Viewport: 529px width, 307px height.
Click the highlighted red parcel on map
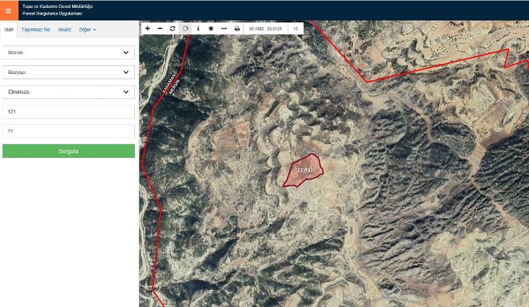click(x=303, y=170)
